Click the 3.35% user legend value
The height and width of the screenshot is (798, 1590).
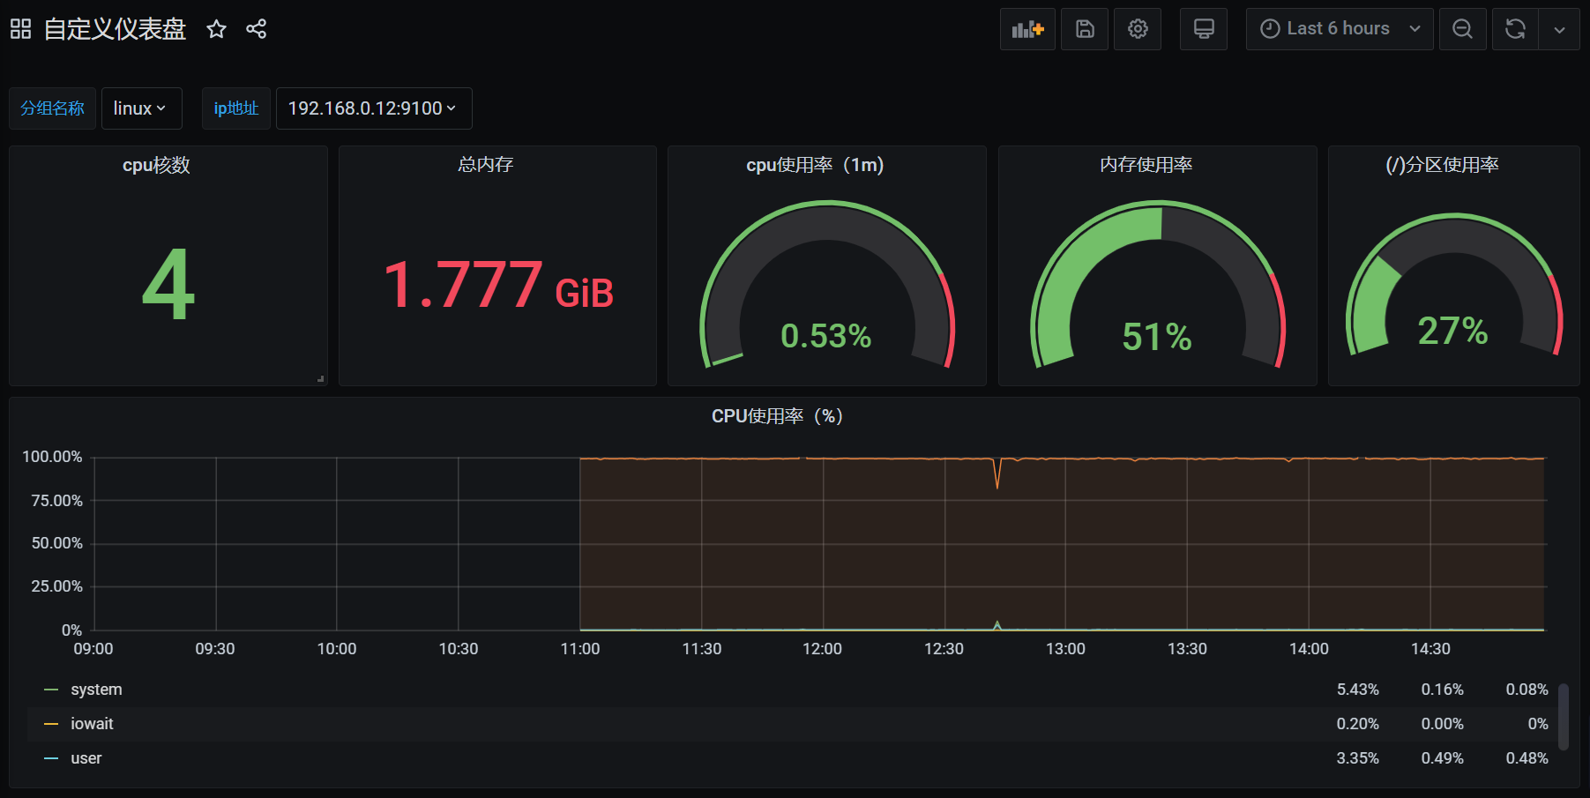(1357, 758)
